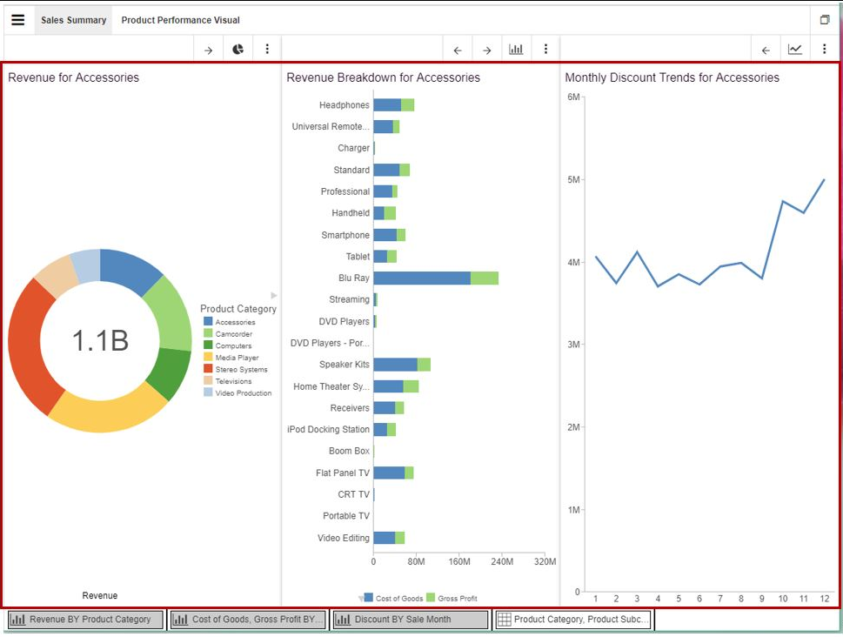Screen dimensions: 843x637
Task: Click Gross Profit legend swatch
Action: (431, 597)
